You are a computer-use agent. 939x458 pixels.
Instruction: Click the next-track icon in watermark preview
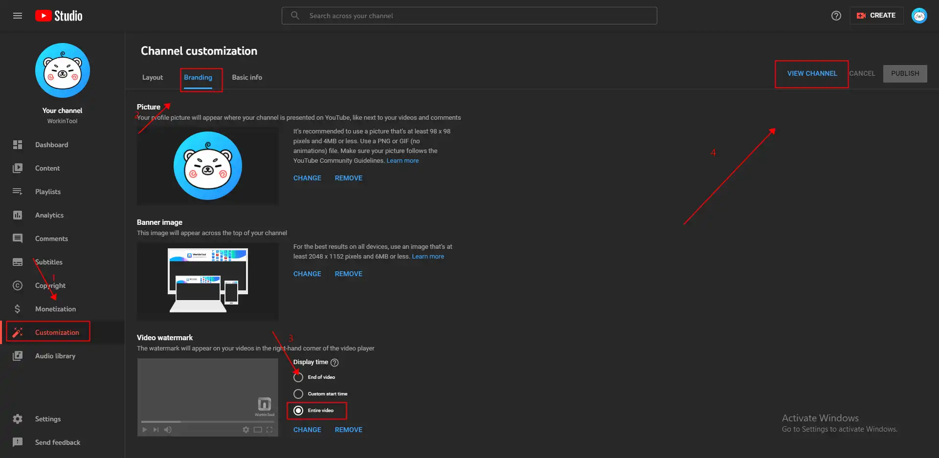[x=156, y=430]
